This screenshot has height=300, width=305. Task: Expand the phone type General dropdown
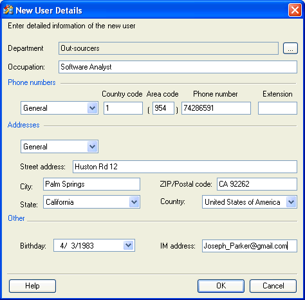(93, 108)
